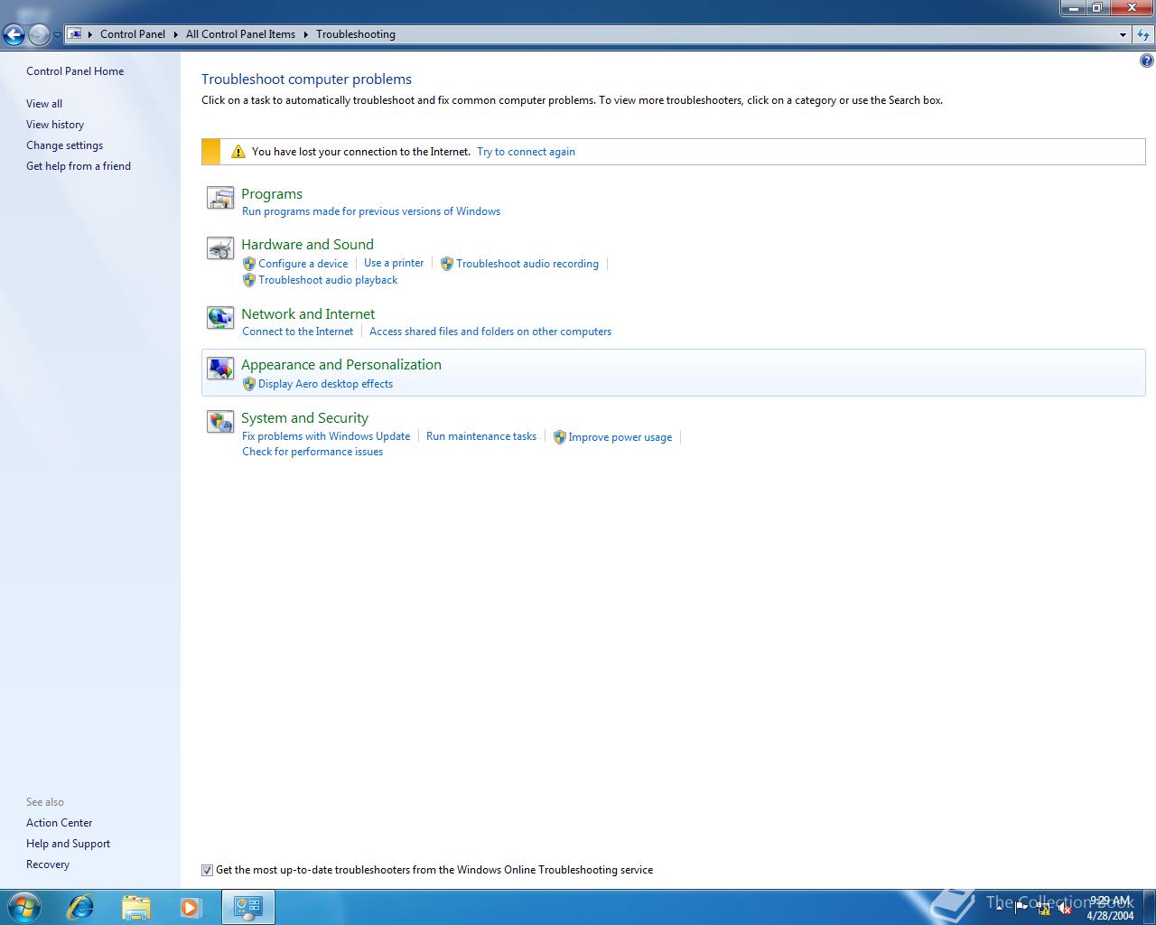Click the System and Security category icon
Viewport: 1156px width, 925px height.
220,422
